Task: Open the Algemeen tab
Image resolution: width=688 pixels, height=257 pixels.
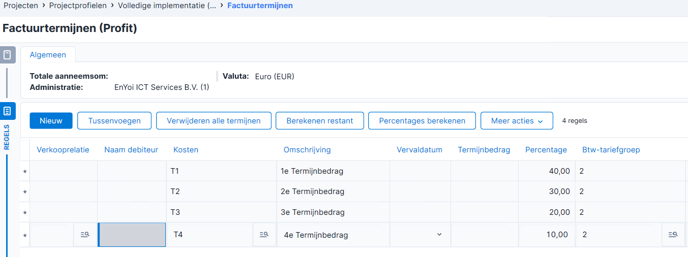Action: tap(48, 55)
